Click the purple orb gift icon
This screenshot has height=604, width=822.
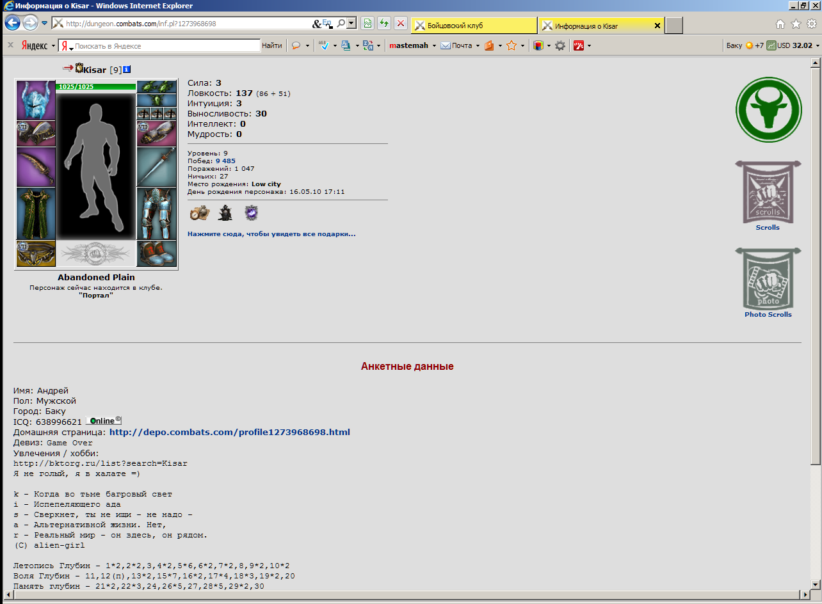(x=251, y=213)
